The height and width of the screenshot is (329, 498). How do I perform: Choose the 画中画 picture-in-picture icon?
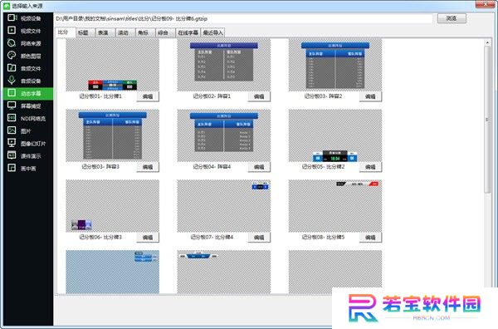point(12,168)
